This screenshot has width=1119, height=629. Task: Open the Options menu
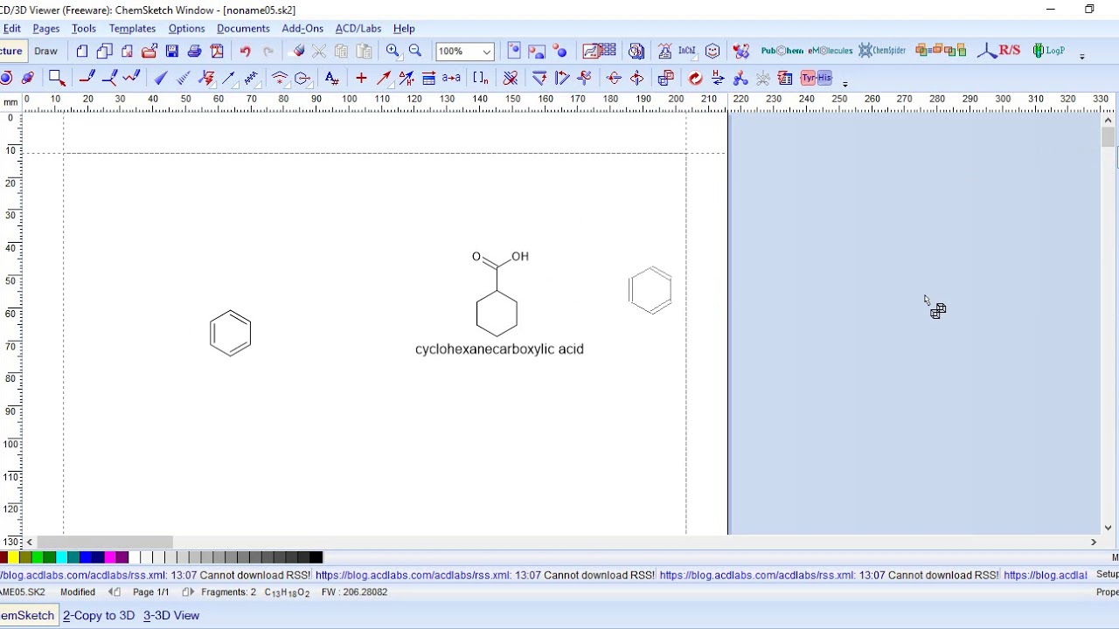coord(186,29)
